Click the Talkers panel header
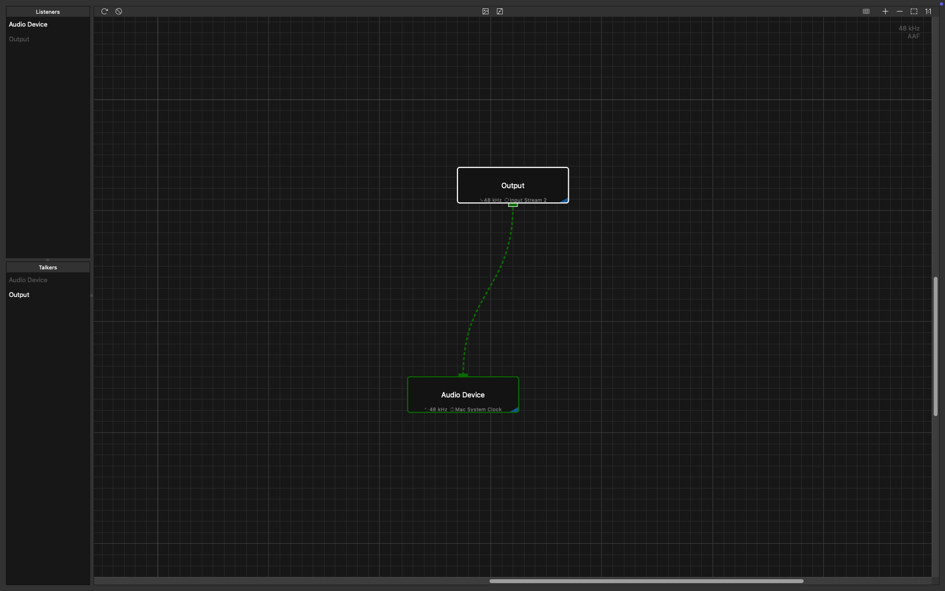This screenshot has height=591, width=945. (x=48, y=267)
